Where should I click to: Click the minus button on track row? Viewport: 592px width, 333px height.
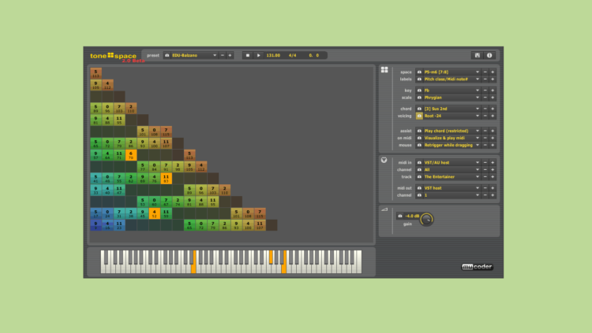485,176
